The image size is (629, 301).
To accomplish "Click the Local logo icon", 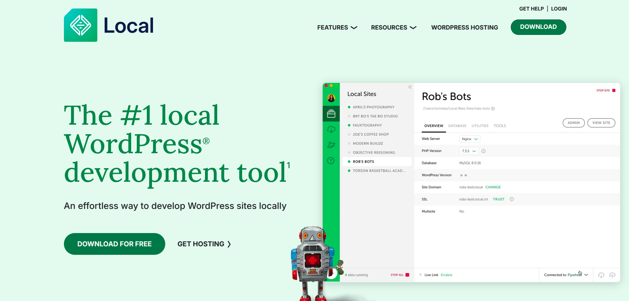I will [x=81, y=25].
